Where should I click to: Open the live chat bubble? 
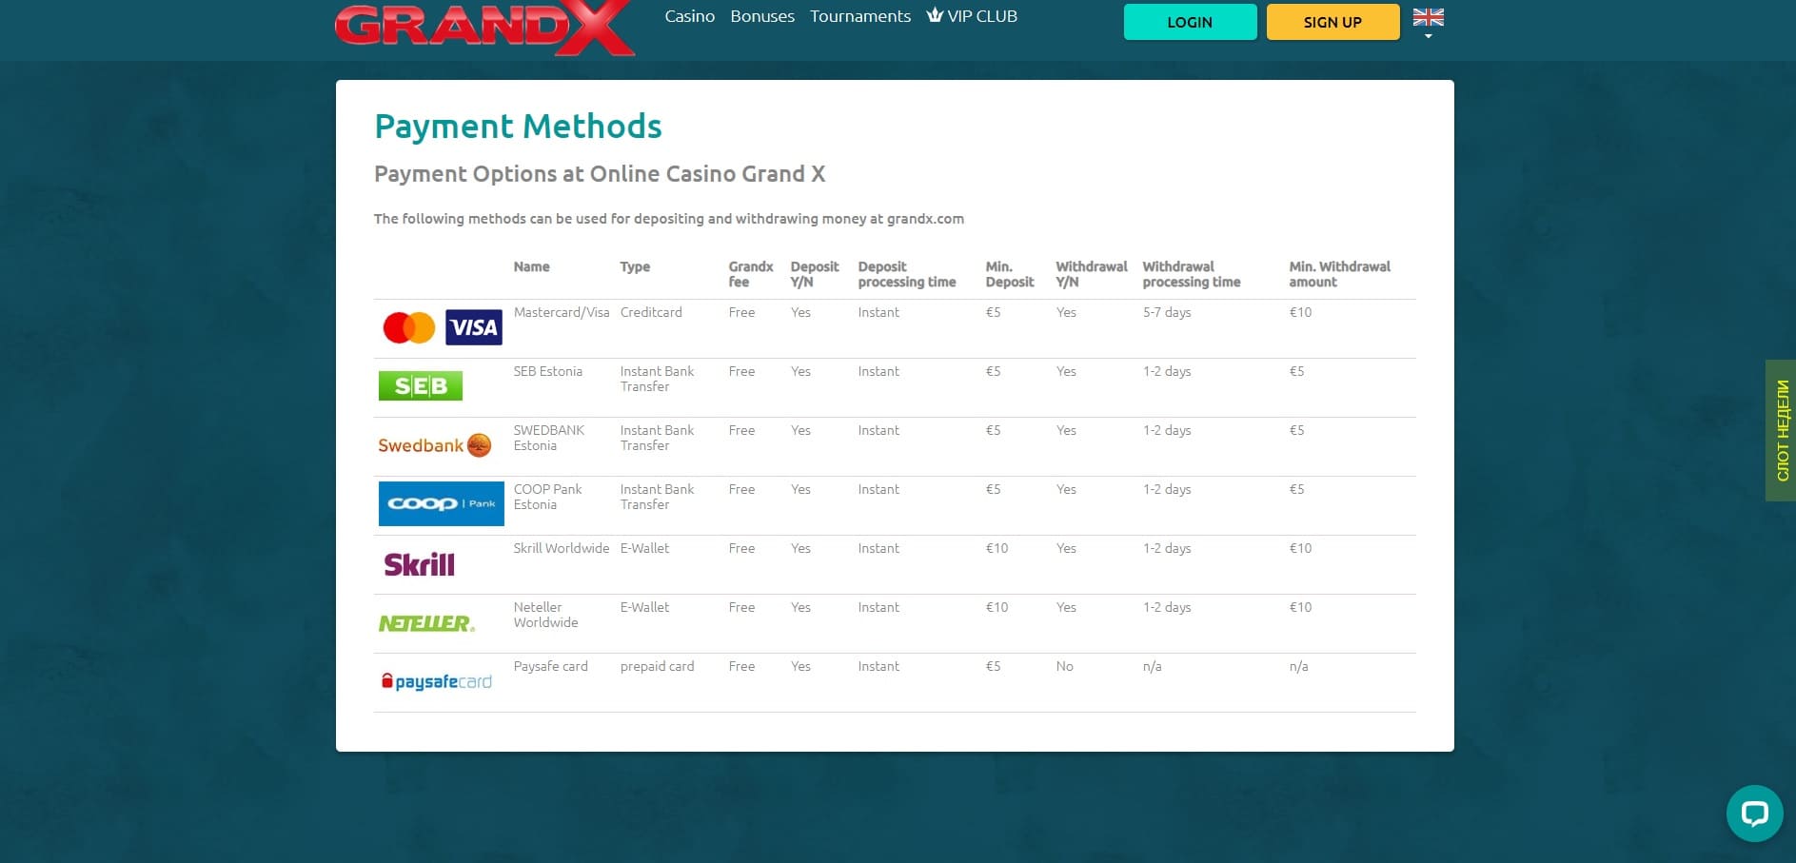pos(1754,814)
